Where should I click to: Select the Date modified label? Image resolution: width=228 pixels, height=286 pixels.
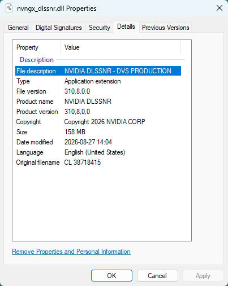click(35, 142)
